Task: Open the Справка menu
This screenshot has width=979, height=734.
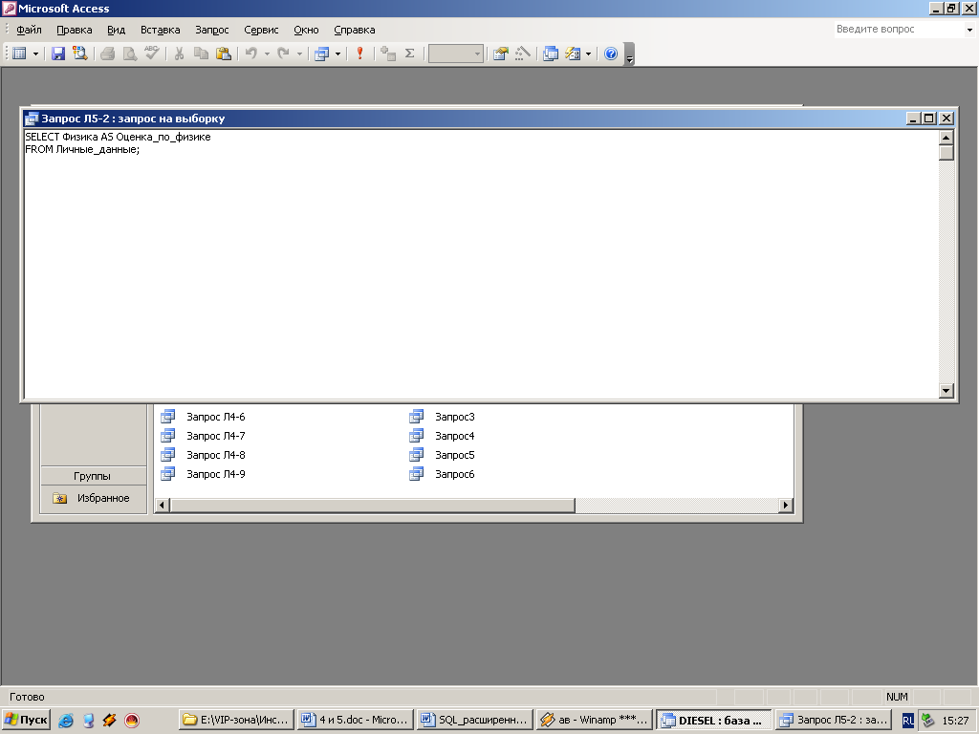Action: [354, 30]
